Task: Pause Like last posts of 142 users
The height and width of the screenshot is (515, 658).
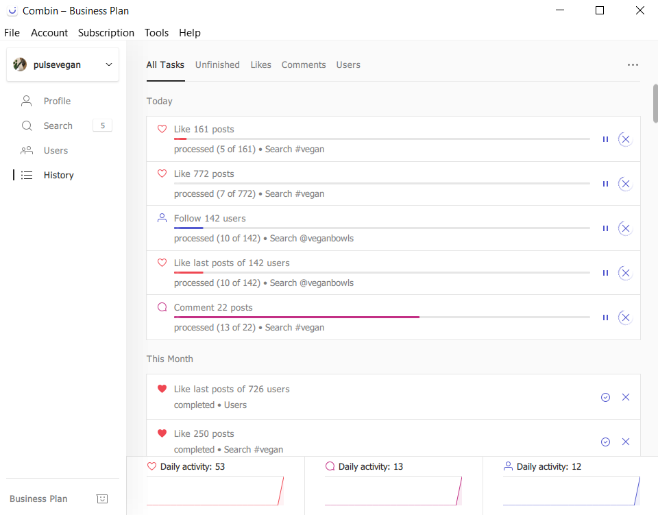Action: point(605,273)
